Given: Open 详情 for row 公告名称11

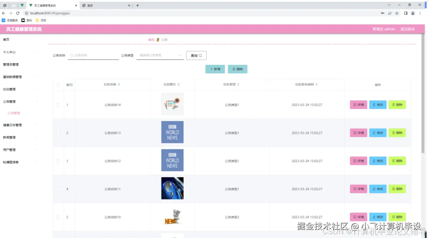Looking at the screenshot, I should [359, 189].
